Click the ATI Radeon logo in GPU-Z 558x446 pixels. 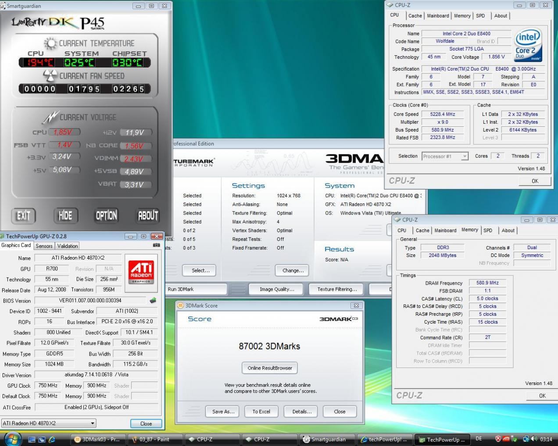coord(141,273)
